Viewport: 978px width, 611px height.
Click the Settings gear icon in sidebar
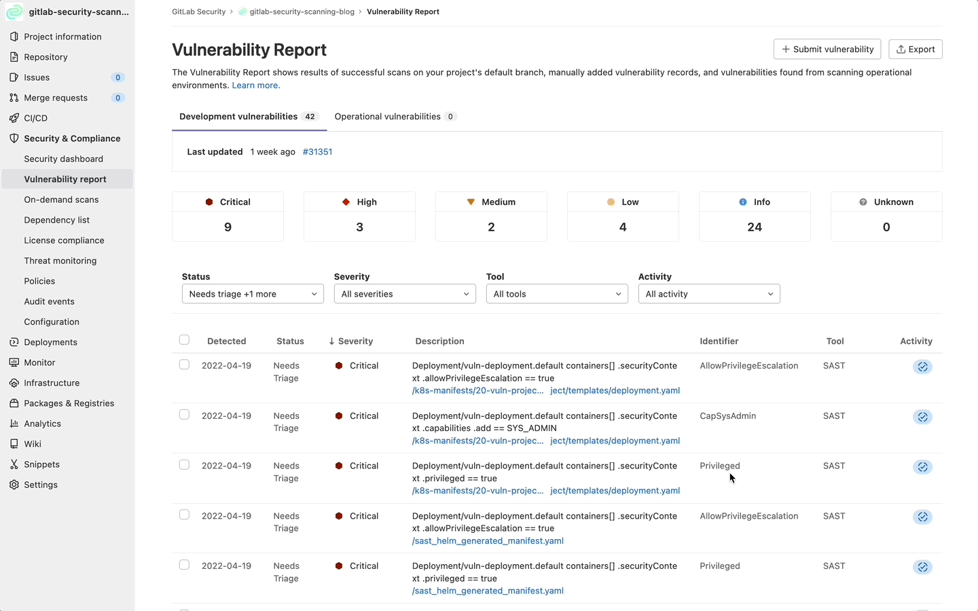(14, 485)
